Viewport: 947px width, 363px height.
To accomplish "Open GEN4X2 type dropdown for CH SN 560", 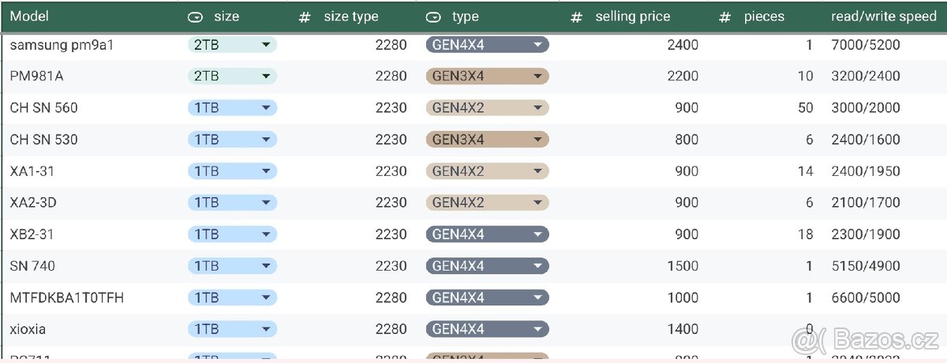I will pos(487,108).
